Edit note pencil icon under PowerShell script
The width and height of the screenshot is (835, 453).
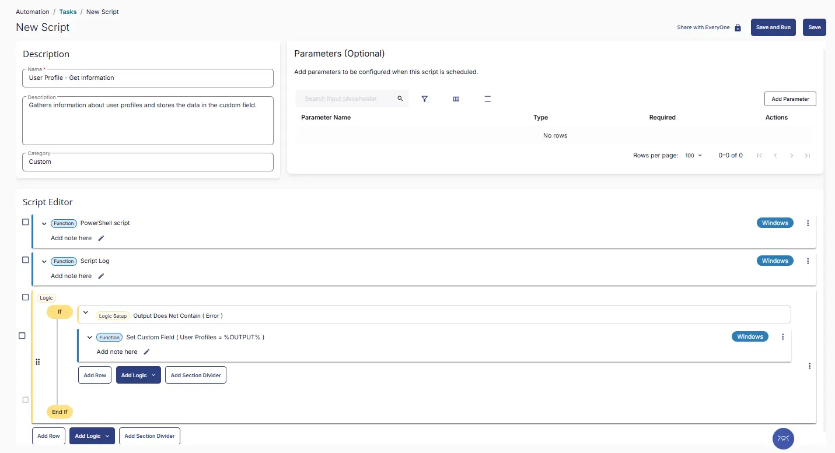click(x=101, y=238)
